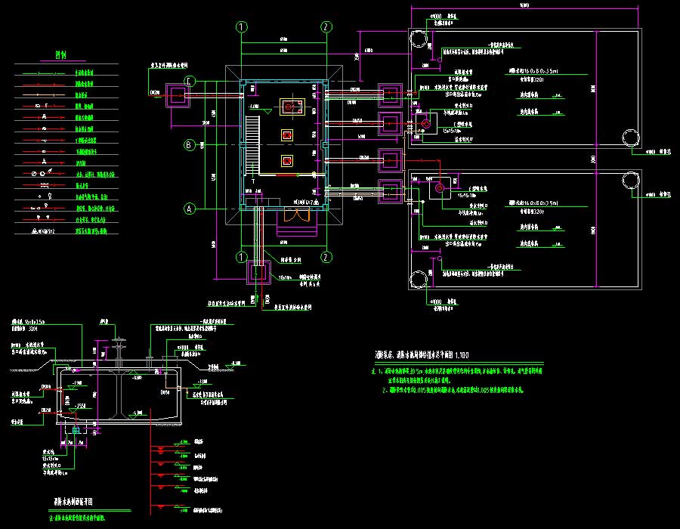The height and width of the screenshot is (529, 680).
Task: Click the vent pipe cap atop the section view
Action: pyautogui.click(x=118, y=341)
